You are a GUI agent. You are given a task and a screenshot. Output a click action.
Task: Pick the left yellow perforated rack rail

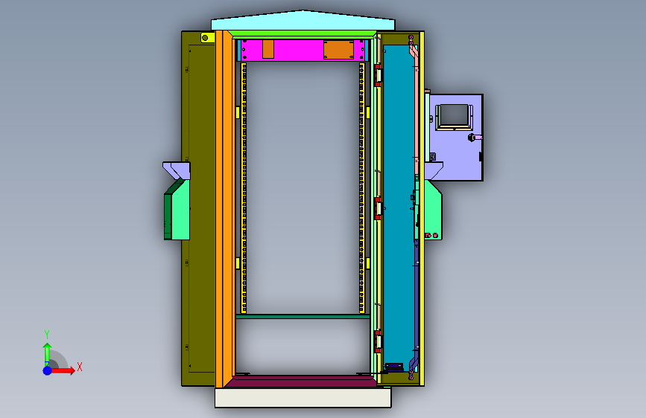pos(244,188)
